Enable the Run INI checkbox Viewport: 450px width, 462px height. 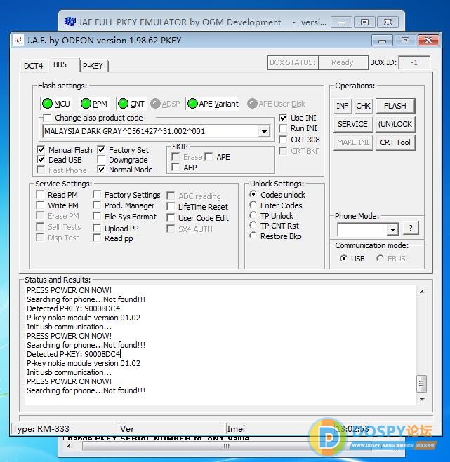click(x=283, y=128)
